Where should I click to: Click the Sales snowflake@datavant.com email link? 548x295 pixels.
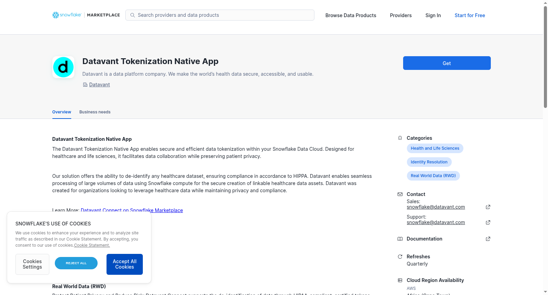pos(436,207)
